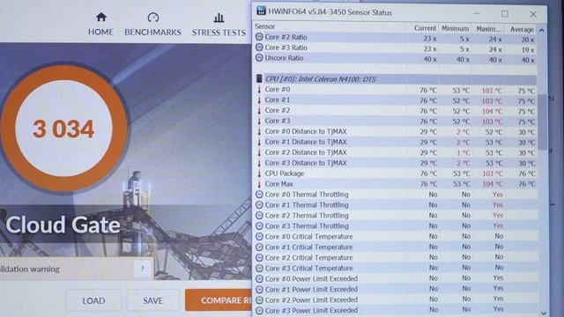Select the 'Uncore Ratio' row label
Viewport: 564px width, 317px height.
click(284, 57)
